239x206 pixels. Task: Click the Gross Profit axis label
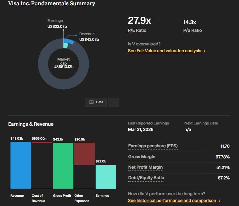click(62, 195)
